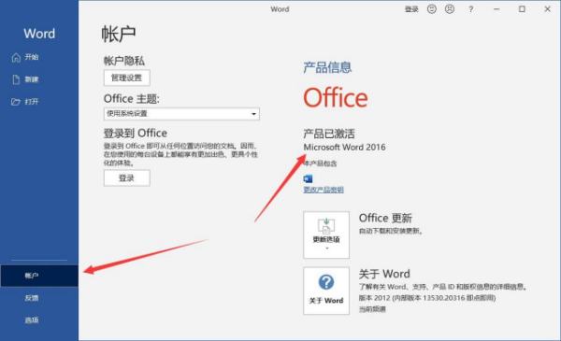Viewport: 561px width, 341px height.
Task: Click the Office 更新 heading
Action: click(x=385, y=218)
